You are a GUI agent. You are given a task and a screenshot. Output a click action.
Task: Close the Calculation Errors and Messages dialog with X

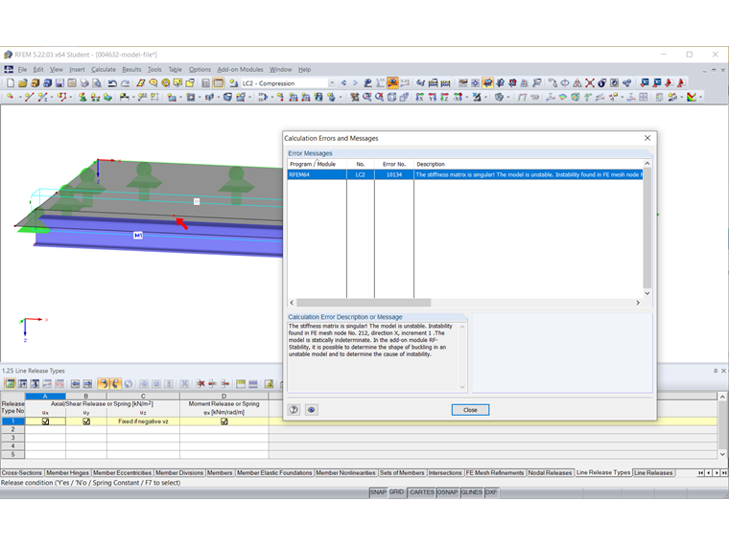tap(647, 138)
